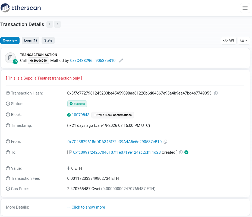Switch to the Logs (1) tab
This screenshot has height=217, width=252.
coord(30,40)
